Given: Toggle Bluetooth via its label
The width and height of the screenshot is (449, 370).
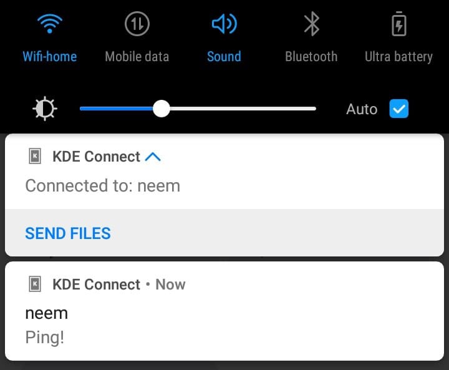Looking at the screenshot, I should [311, 56].
